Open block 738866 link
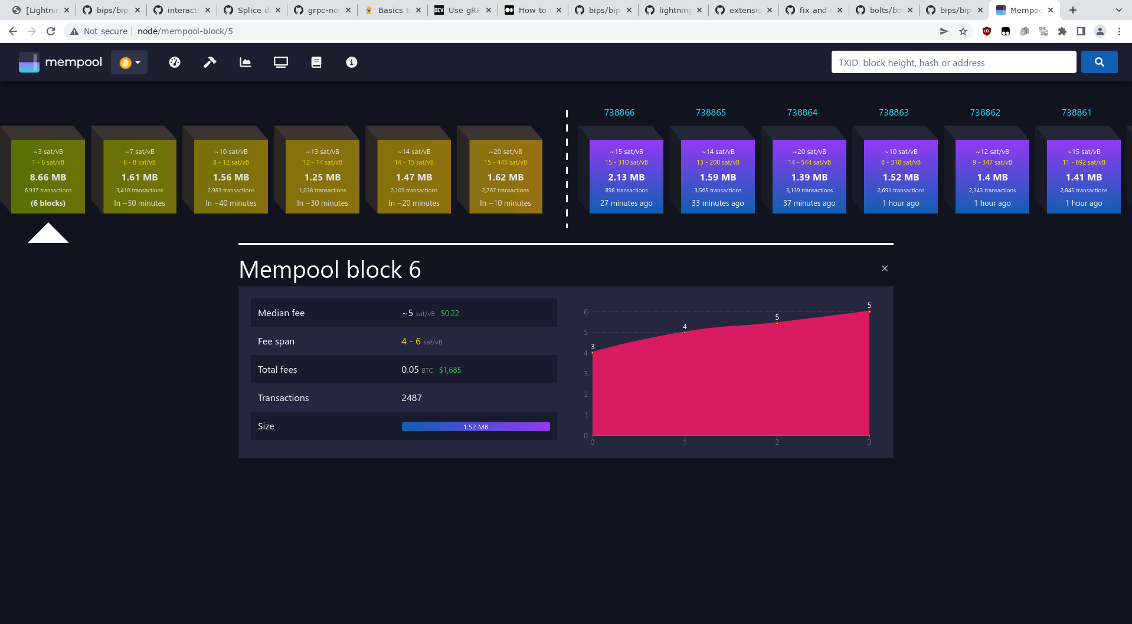Viewport: 1132px width, 624px height. (619, 112)
